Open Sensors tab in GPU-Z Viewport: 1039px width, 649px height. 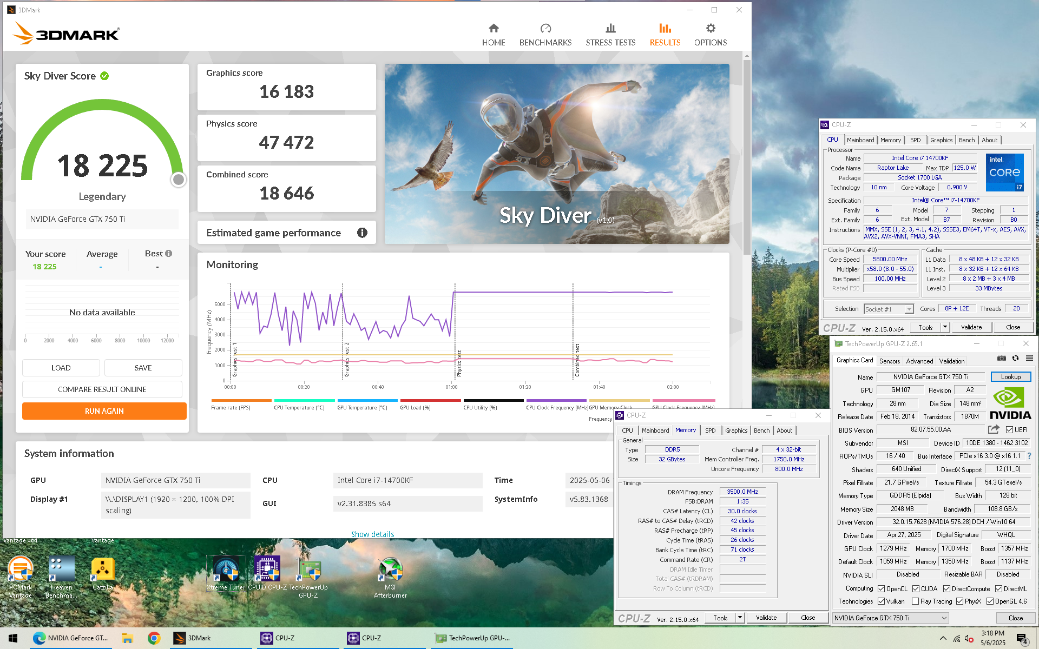(x=890, y=361)
